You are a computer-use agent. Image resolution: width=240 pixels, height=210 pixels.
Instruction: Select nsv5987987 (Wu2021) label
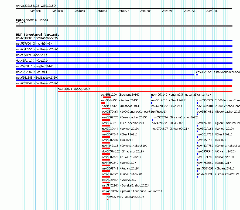[x=117, y=140]
